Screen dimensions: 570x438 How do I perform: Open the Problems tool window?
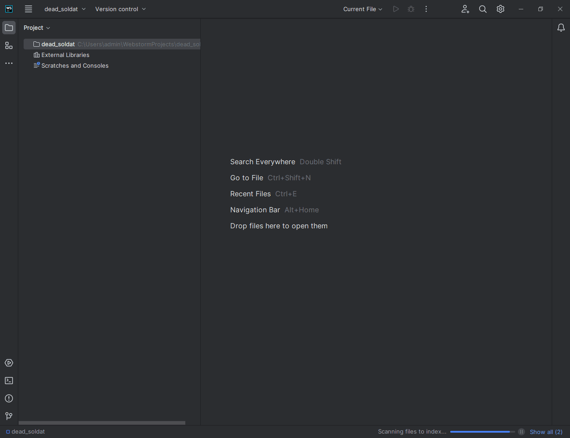[x=9, y=398]
